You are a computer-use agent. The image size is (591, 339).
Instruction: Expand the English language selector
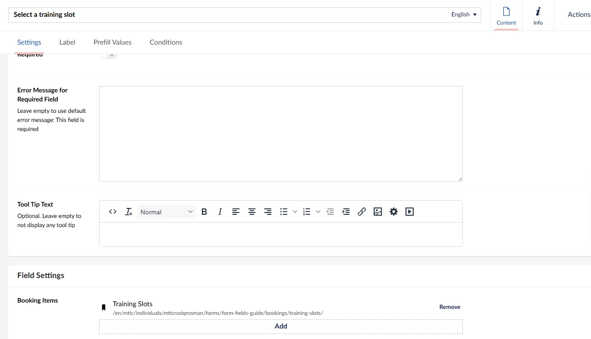(x=464, y=15)
